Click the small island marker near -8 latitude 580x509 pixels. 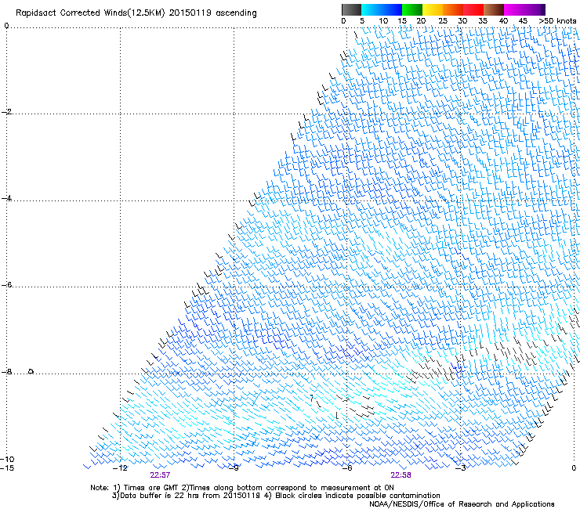[x=31, y=371]
